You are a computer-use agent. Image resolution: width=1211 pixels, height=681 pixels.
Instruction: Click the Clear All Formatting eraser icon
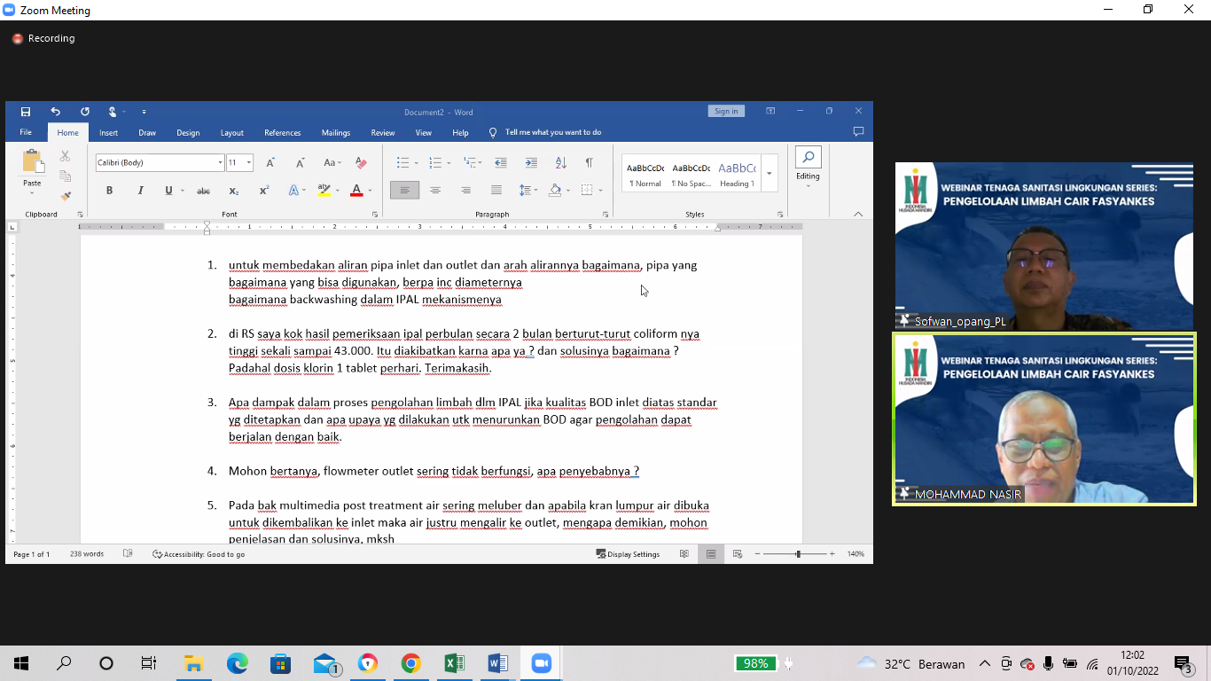(x=361, y=163)
